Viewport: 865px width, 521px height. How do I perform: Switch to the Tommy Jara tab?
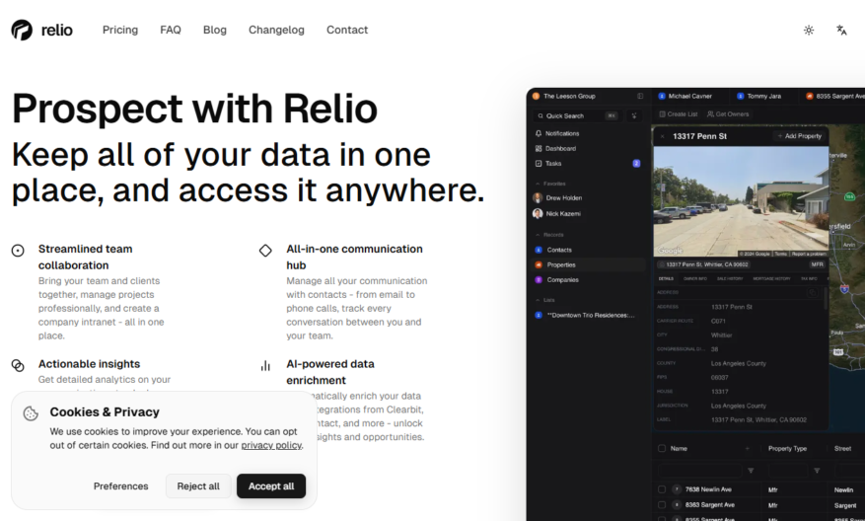(759, 96)
